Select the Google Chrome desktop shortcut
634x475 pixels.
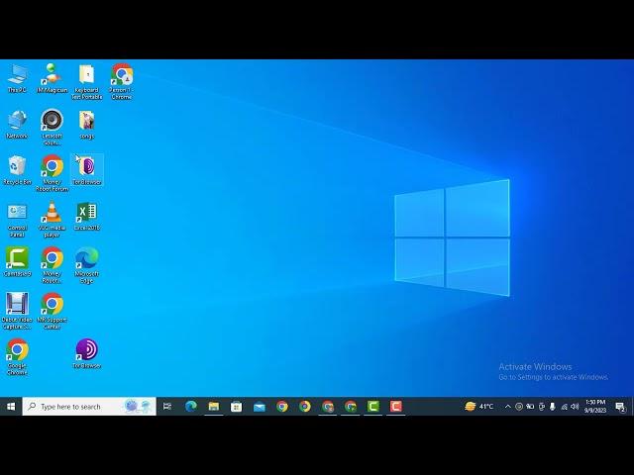click(17, 357)
